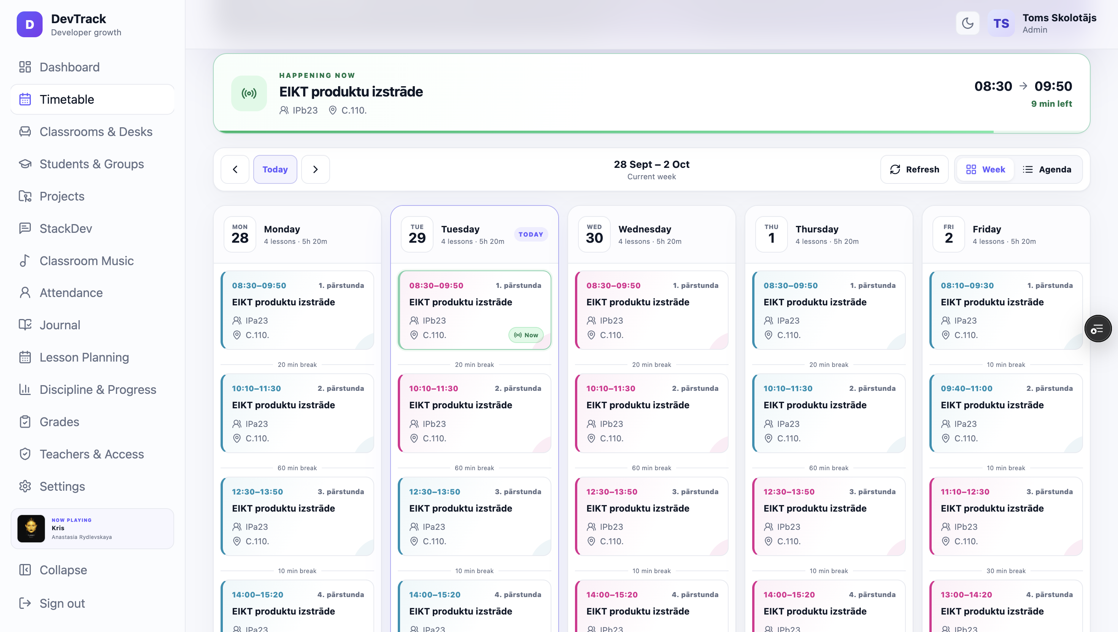
Task: Open Thursday 12:30–13:50 lesson card
Action: coord(829,516)
